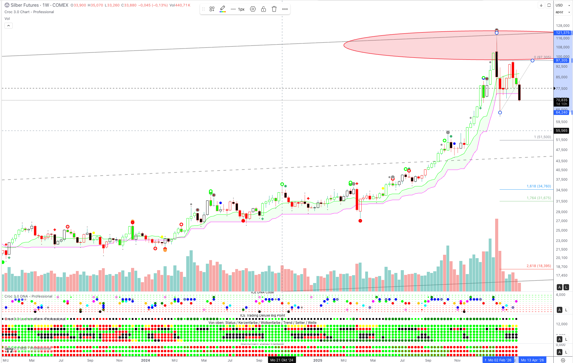The height and width of the screenshot is (363, 573).
Task: Open the USD currency dropdown
Action: click(x=563, y=5)
